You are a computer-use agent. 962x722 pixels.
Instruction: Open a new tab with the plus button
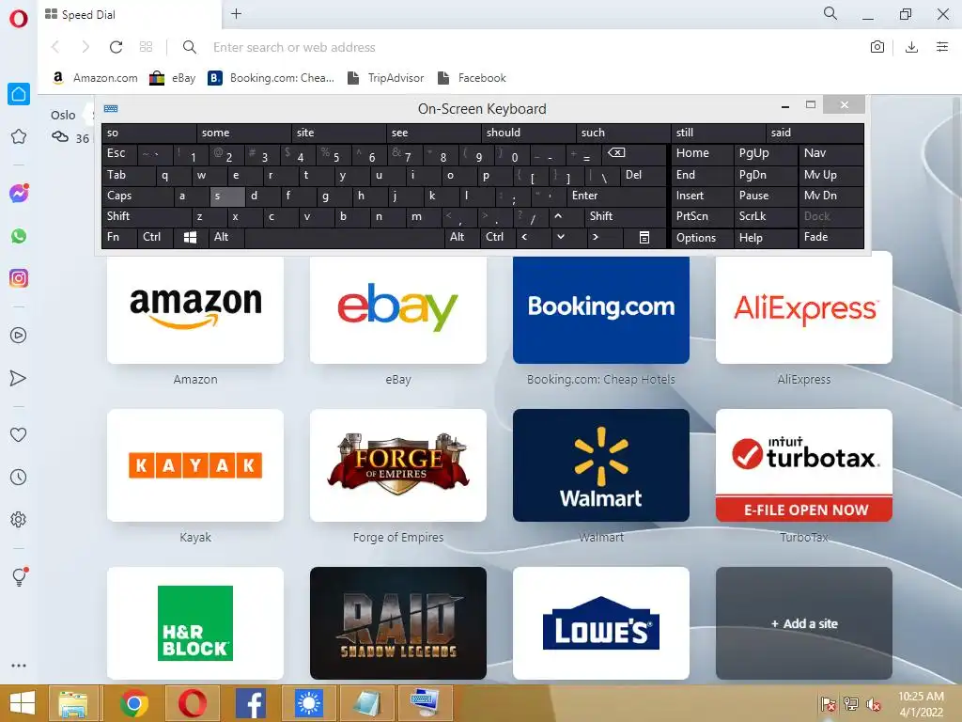coord(236,13)
